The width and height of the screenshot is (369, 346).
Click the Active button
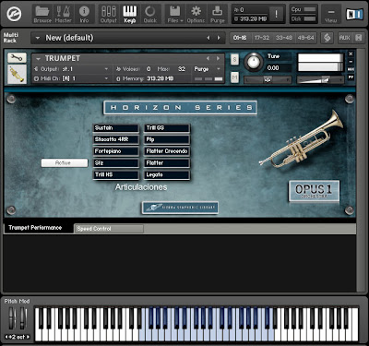tap(65, 163)
